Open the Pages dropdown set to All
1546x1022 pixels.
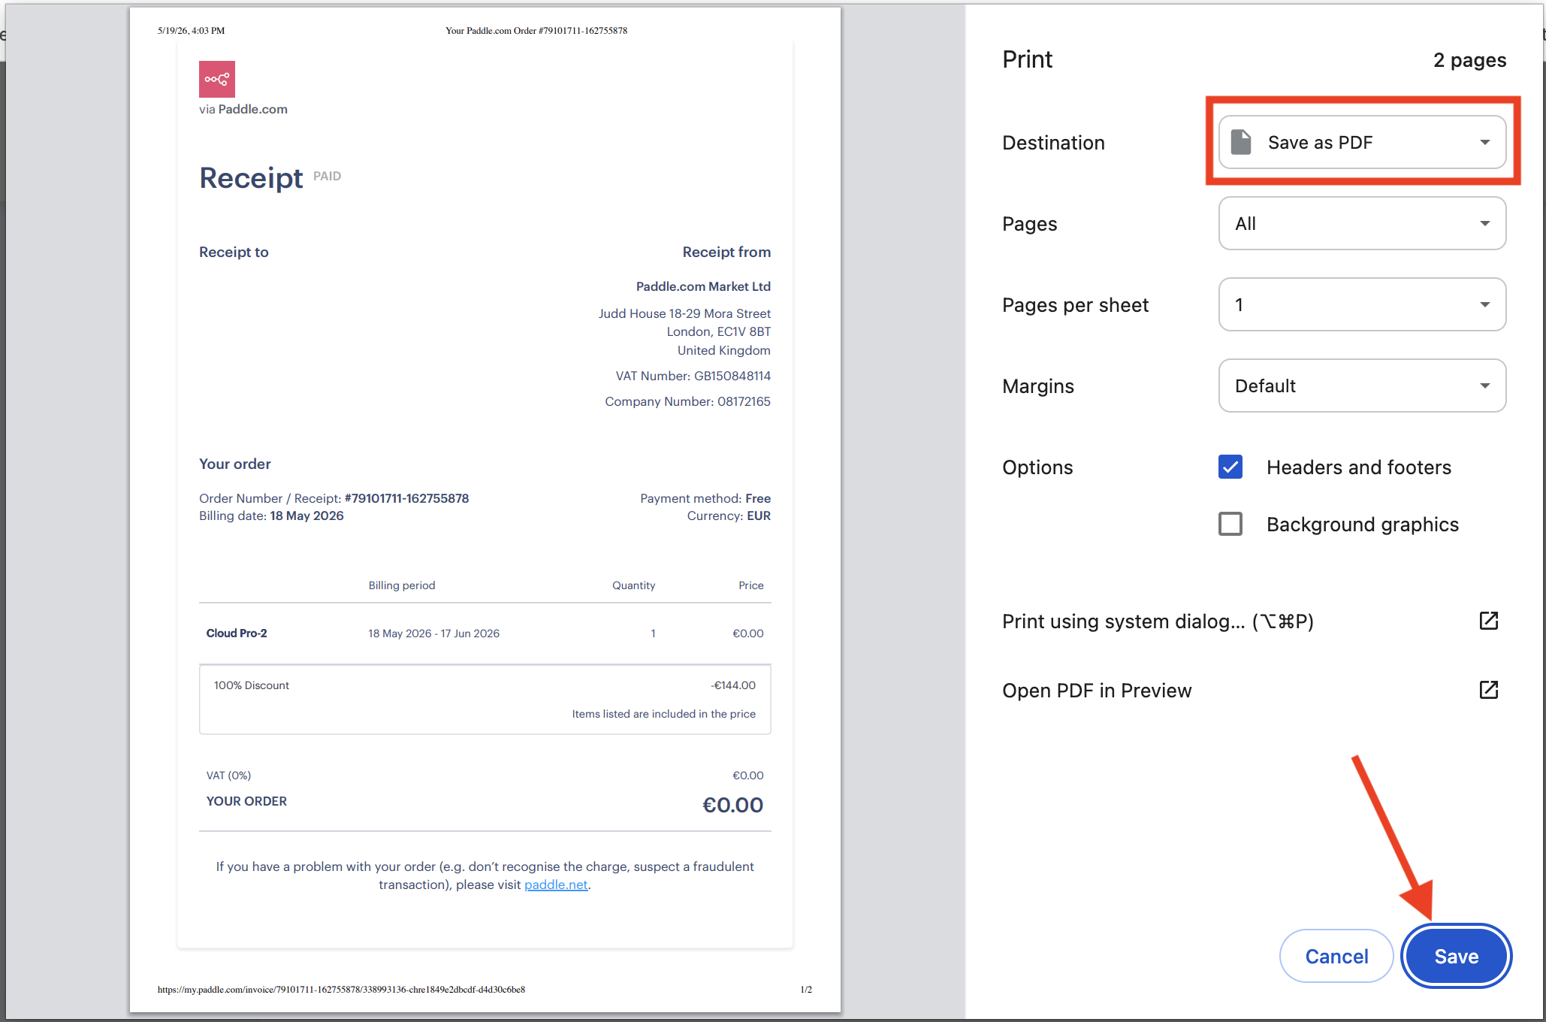click(1362, 223)
